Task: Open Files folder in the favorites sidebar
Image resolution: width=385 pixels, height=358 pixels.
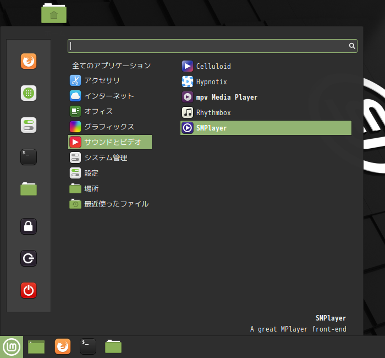Action: pos(29,189)
